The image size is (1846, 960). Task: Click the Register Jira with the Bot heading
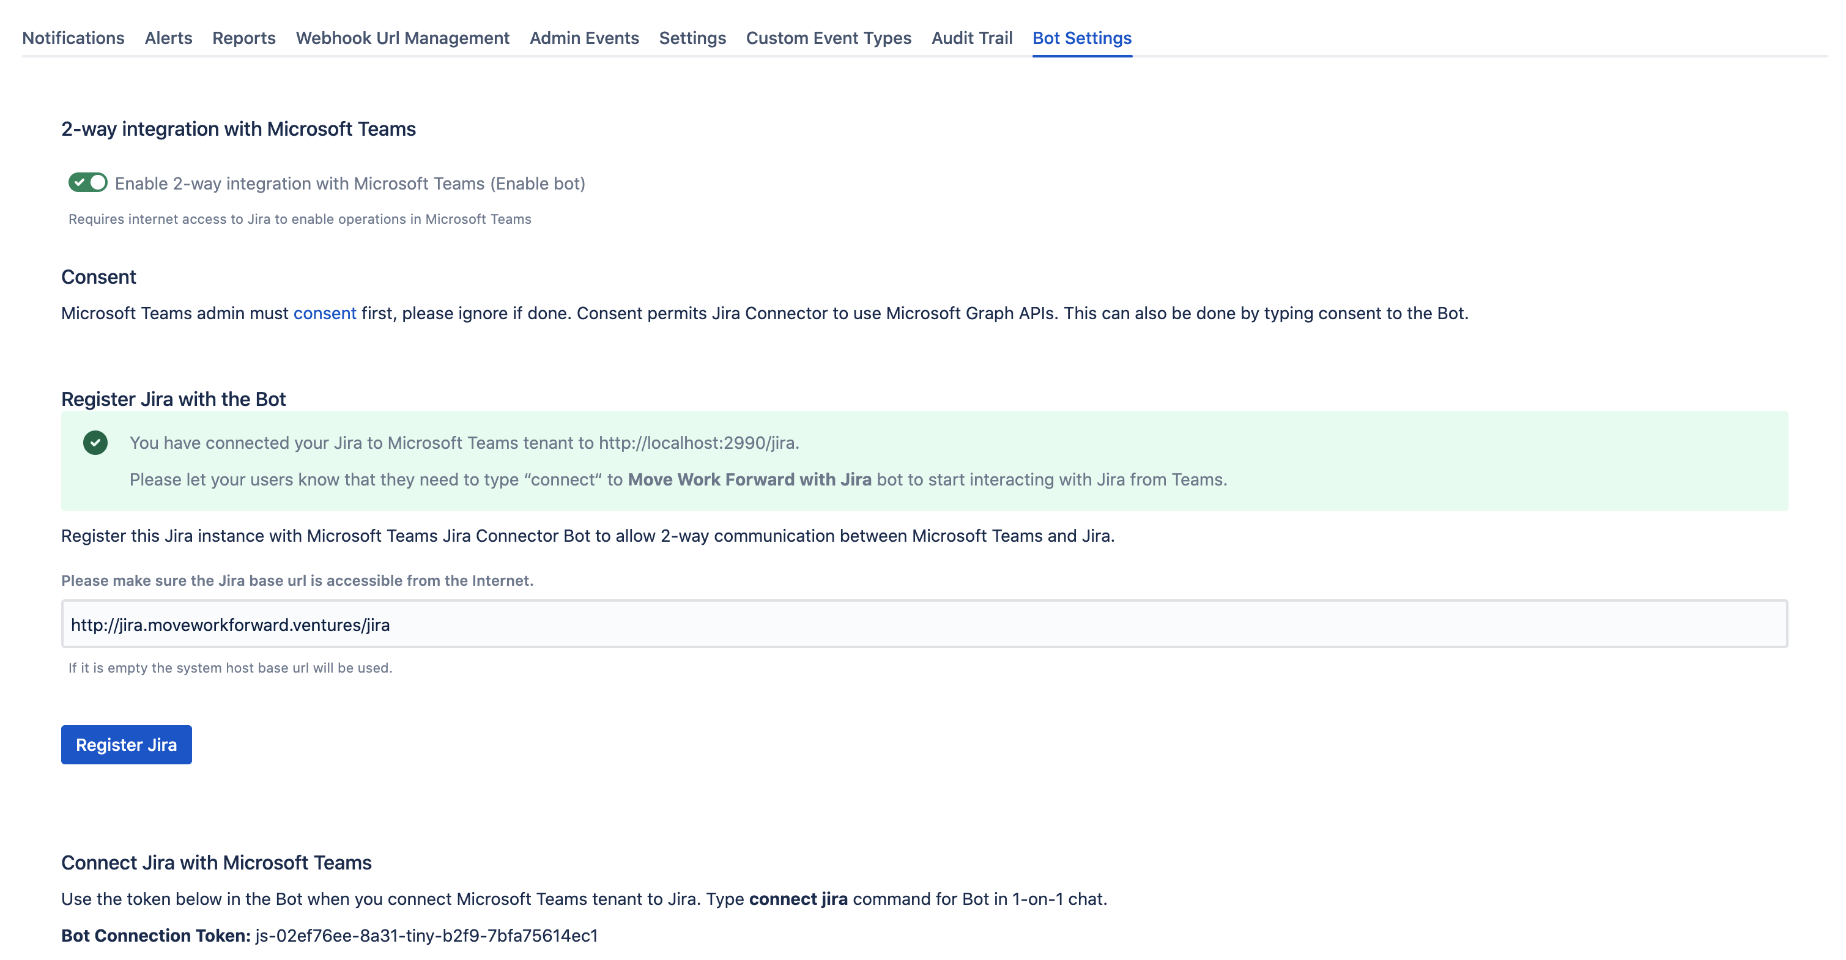(174, 399)
